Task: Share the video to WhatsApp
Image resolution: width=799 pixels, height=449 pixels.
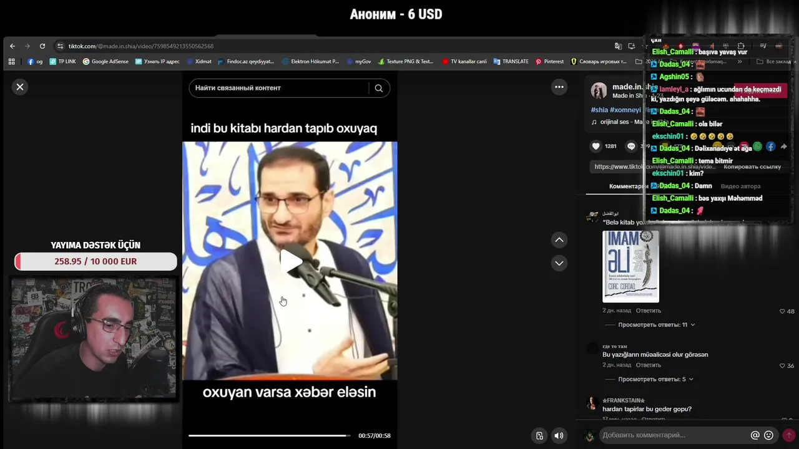Action: [x=757, y=147]
